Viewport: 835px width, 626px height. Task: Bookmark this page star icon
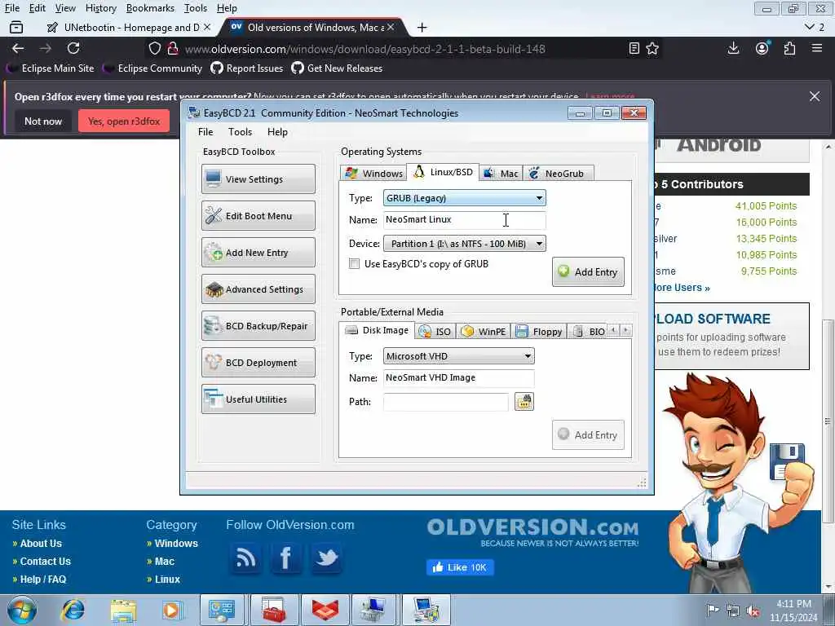click(652, 48)
